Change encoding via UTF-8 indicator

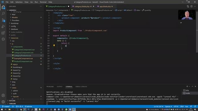pyautogui.click(x=176, y=106)
